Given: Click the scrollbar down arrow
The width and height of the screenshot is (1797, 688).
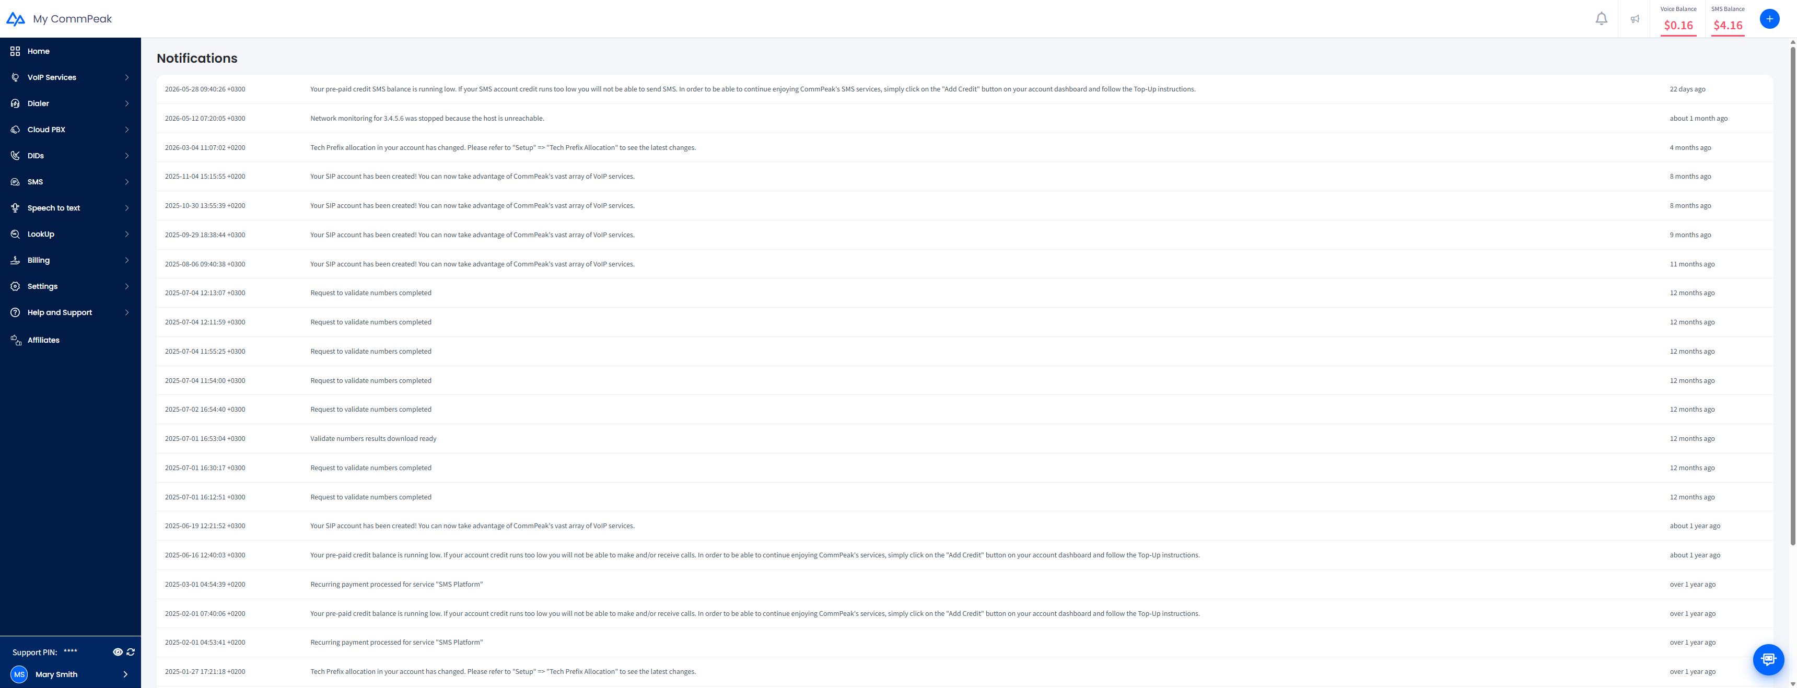Looking at the screenshot, I should pos(1792,684).
